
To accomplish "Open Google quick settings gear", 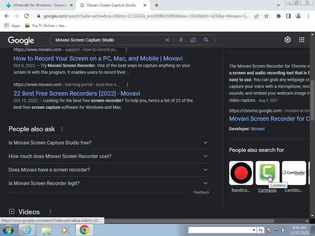I will [x=288, y=40].
